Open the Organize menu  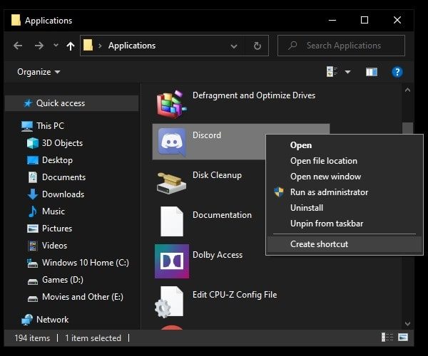click(39, 72)
